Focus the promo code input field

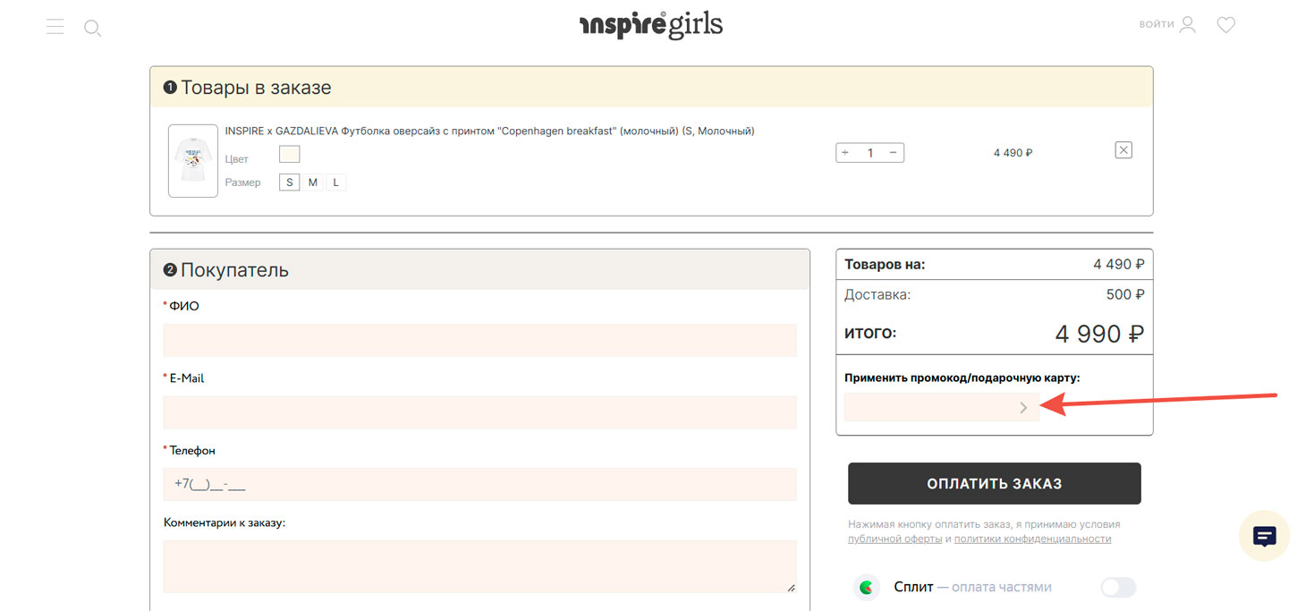(942, 407)
